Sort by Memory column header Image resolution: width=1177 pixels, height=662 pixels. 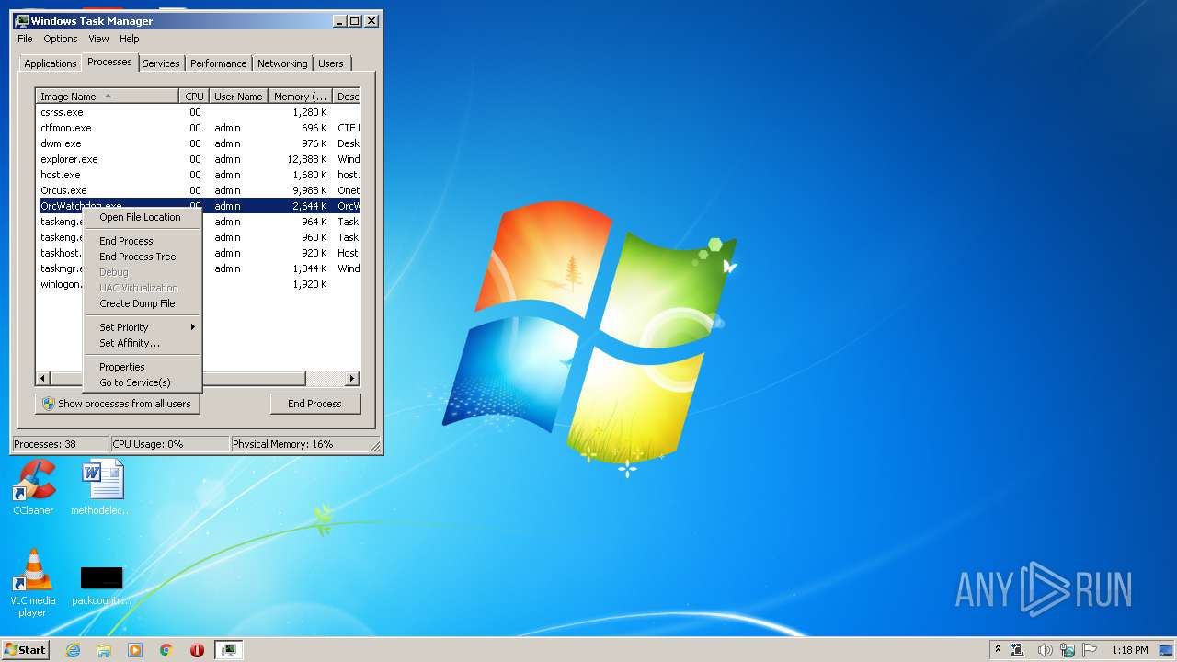click(300, 97)
